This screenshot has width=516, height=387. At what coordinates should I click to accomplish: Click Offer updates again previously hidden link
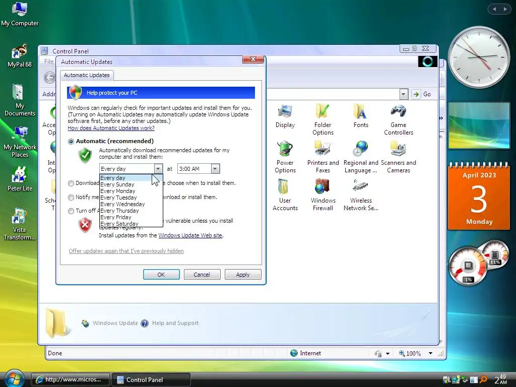[126, 251]
